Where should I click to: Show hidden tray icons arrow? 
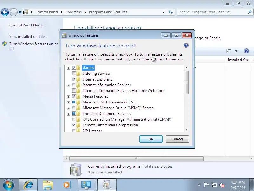pyautogui.click(x=199, y=185)
